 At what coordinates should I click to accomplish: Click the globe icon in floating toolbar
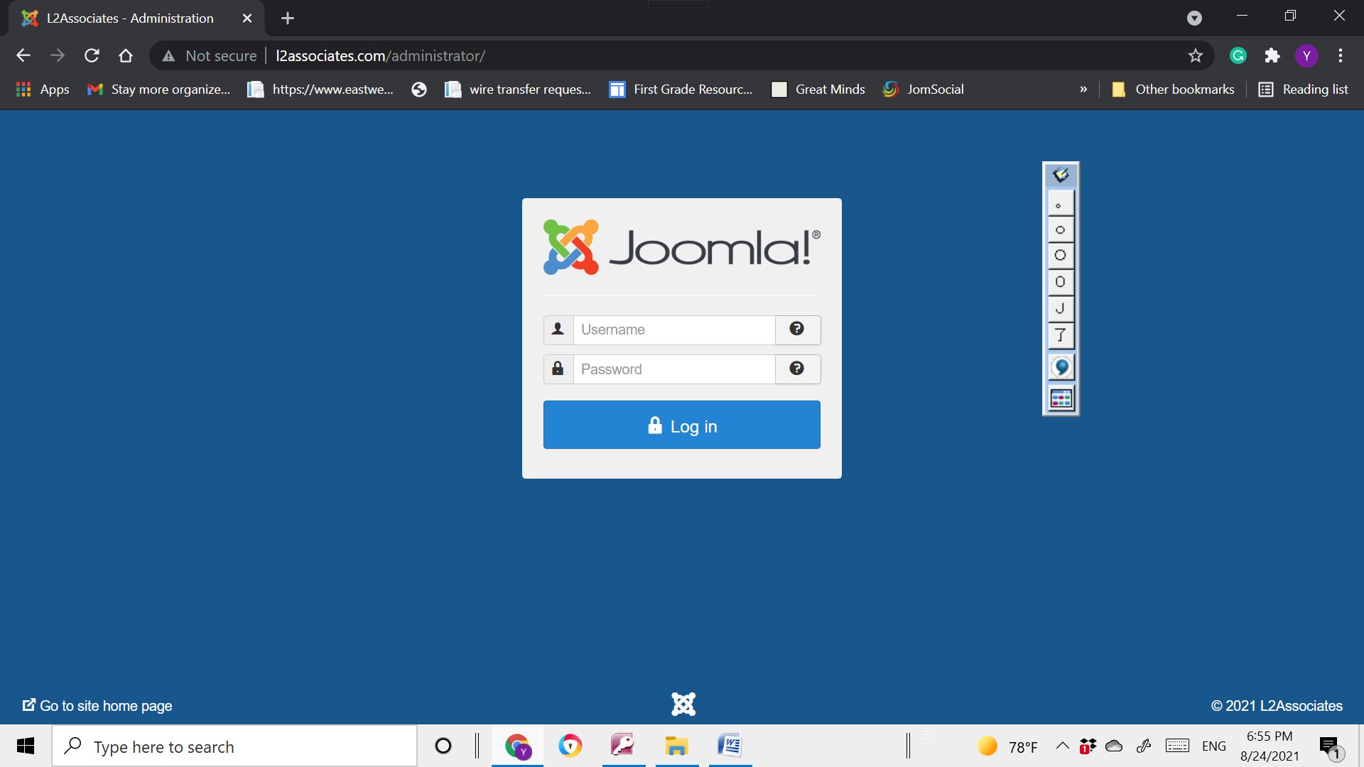point(1061,367)
